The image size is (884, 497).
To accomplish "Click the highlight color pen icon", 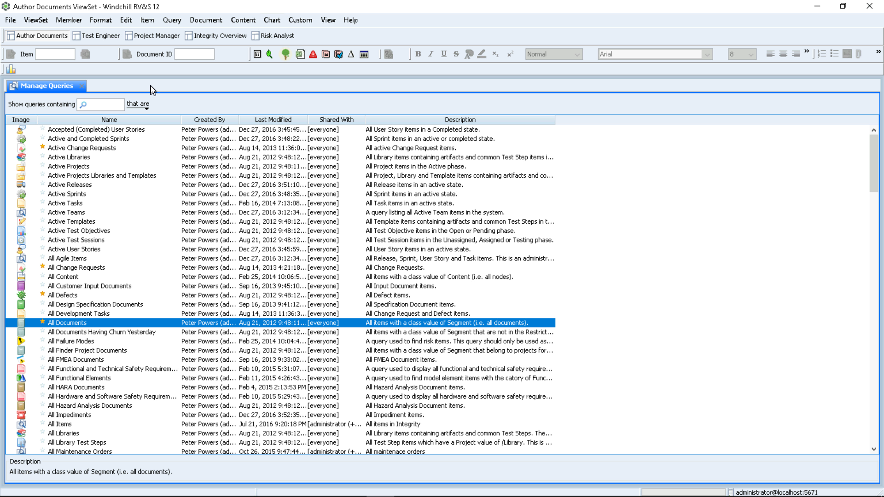I will pos(482,54).
